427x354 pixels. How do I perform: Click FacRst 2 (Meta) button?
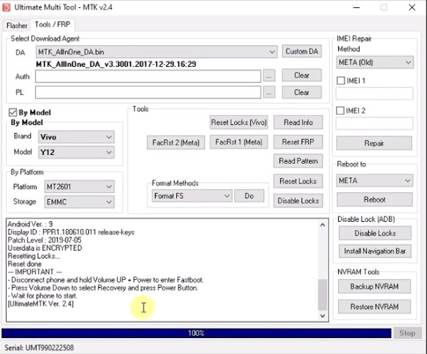(x=176, y=143)
